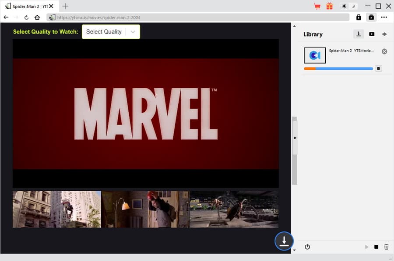Switch to light mode sun toggle
This screenshot has height=261, width=394.
[x=344, y=6]
